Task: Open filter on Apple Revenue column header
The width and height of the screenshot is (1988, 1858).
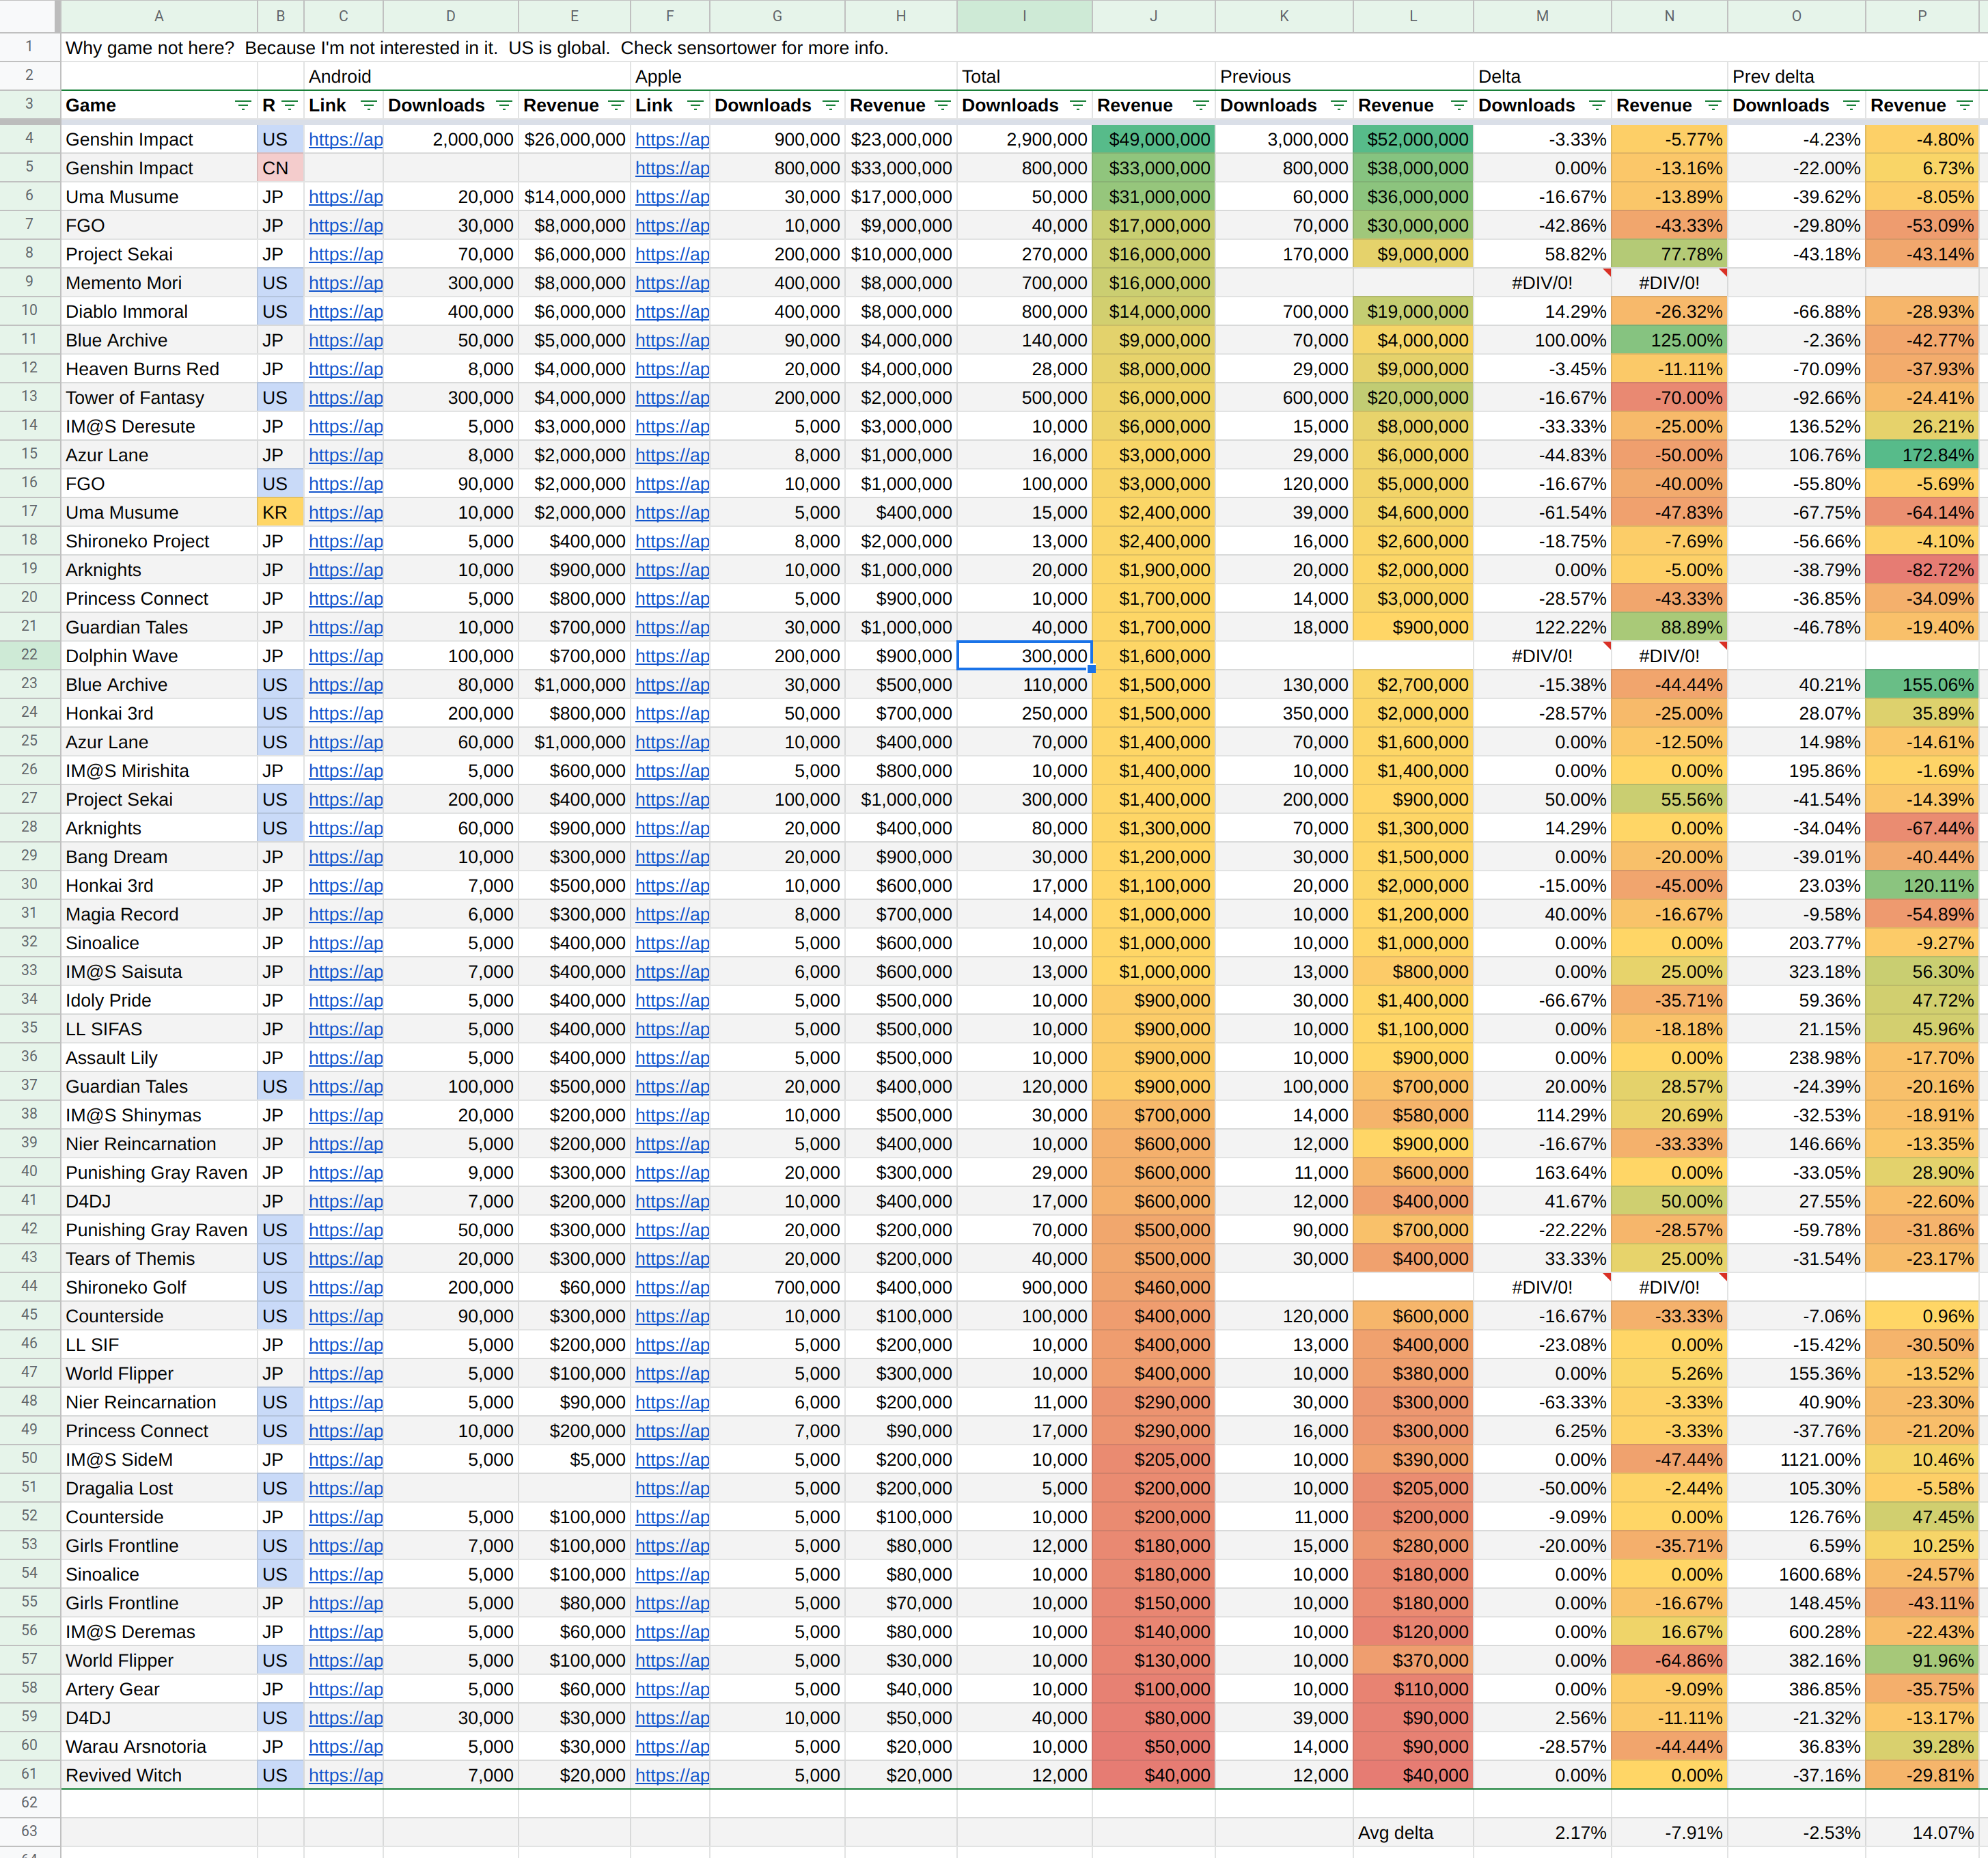Action: click(942, 106)
